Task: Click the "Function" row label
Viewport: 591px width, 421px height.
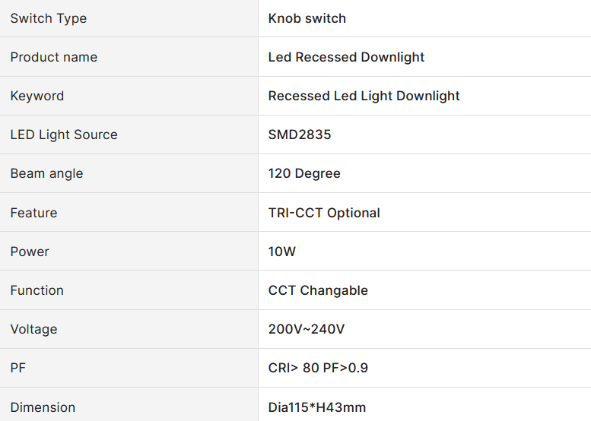Action: point(37,290)
